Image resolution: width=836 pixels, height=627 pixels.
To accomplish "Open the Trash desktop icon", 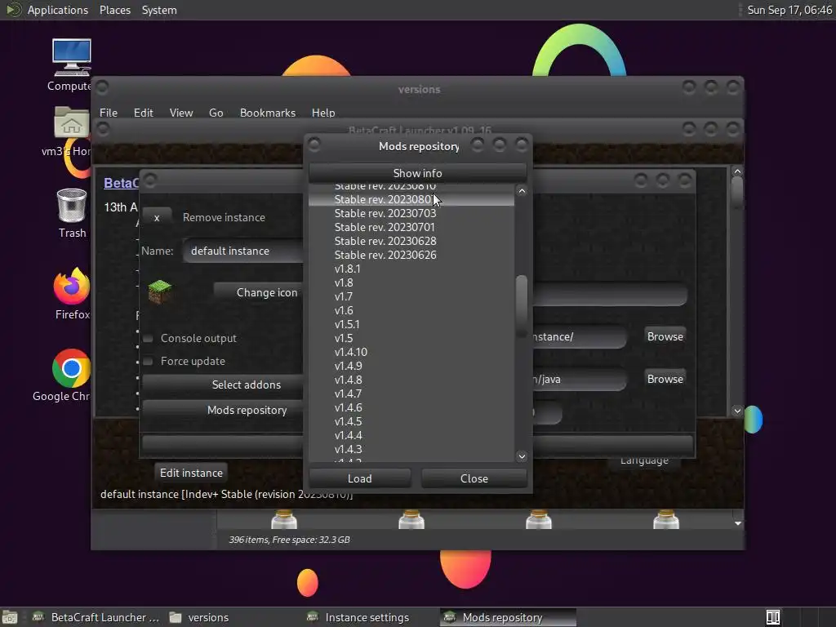I will (x=72, y=205).
